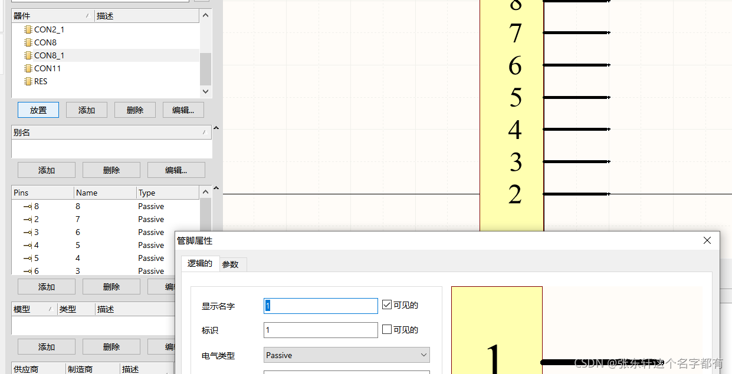Click the 别名 column header
Screen dimensions: 732x374
[x=111, y=133]
